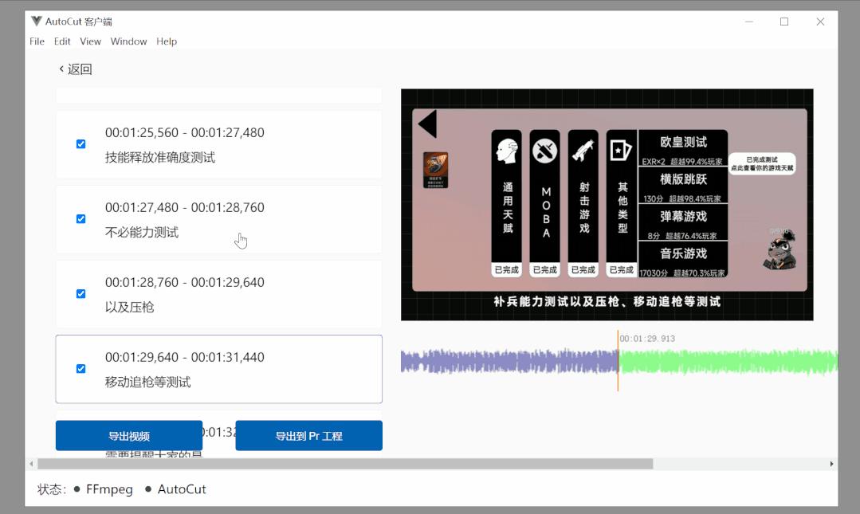Toggle the 移动追枪等测试 clip checkbox
860x514 pixels.
point(81,369)
